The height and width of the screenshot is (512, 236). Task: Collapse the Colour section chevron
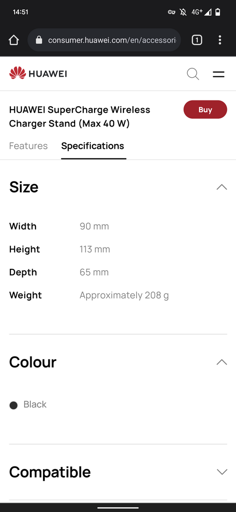pyautogui.click(x=222, y=362)
